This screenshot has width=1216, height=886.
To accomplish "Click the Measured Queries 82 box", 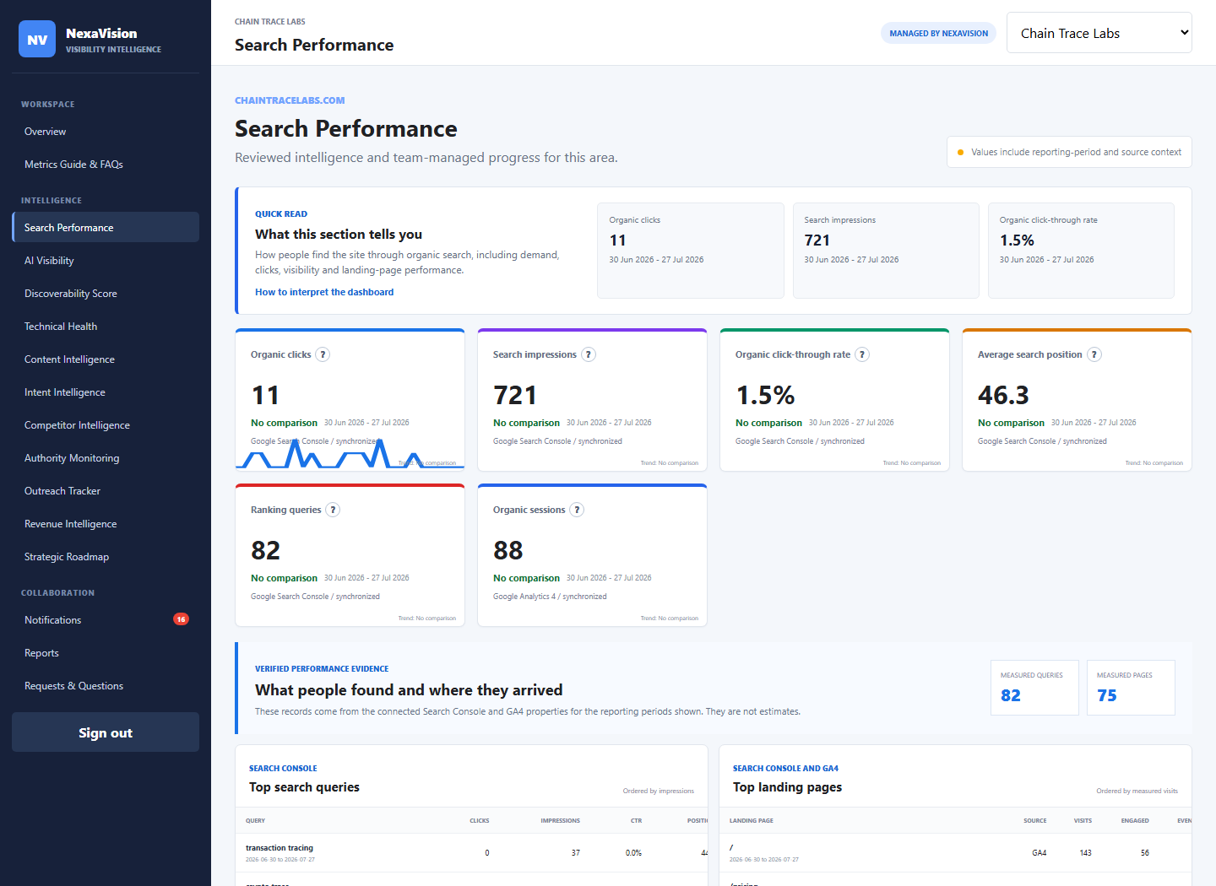I will 1034,688.
